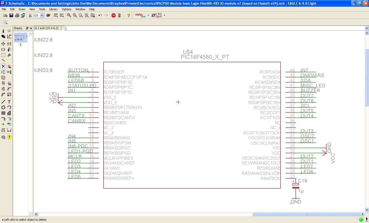The height and width of the screenshot is (223, 369).
Task: Run the ERC check with the exclamation icon
Action: click(9, 137)
